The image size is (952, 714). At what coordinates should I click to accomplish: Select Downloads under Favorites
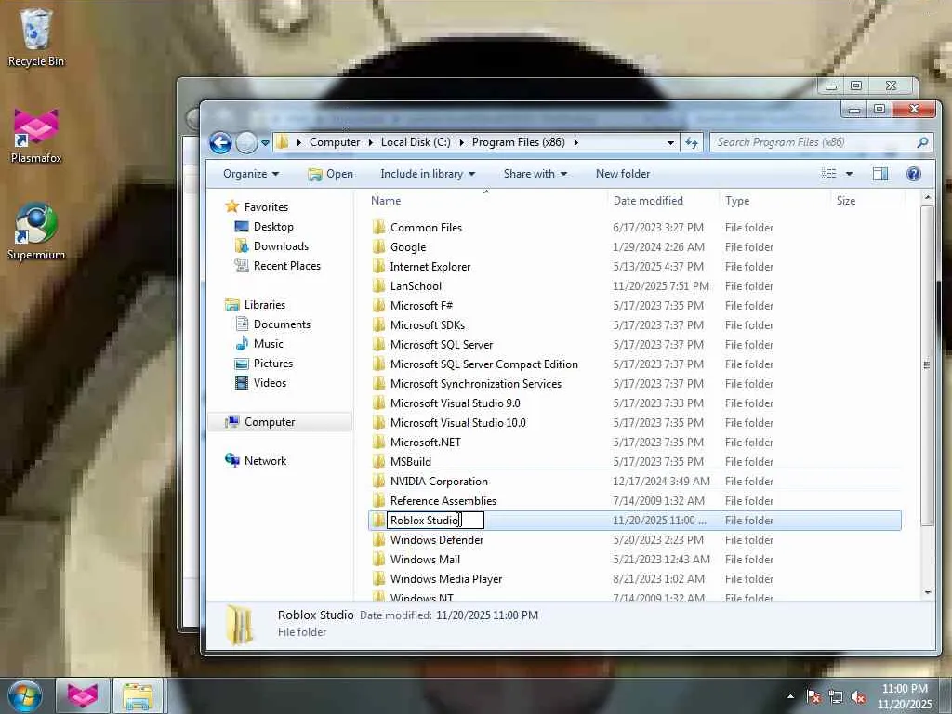click(x=281, y=245)
